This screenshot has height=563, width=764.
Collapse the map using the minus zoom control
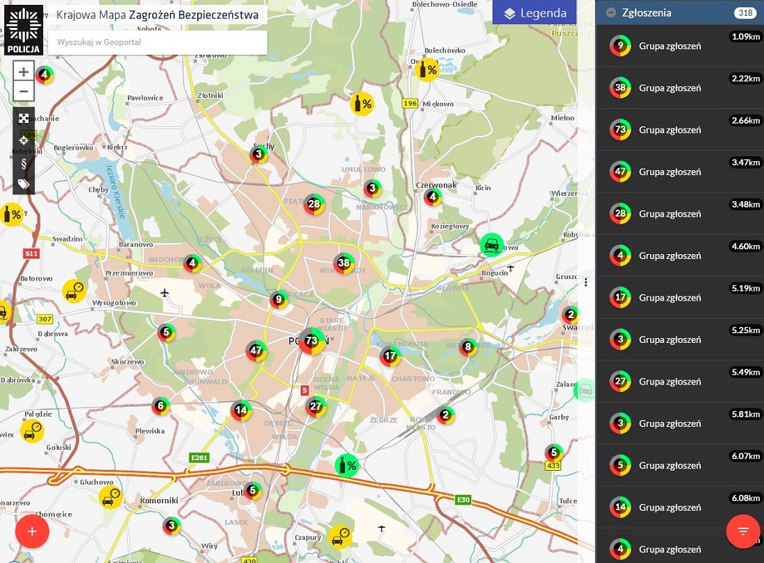point(24,90)
